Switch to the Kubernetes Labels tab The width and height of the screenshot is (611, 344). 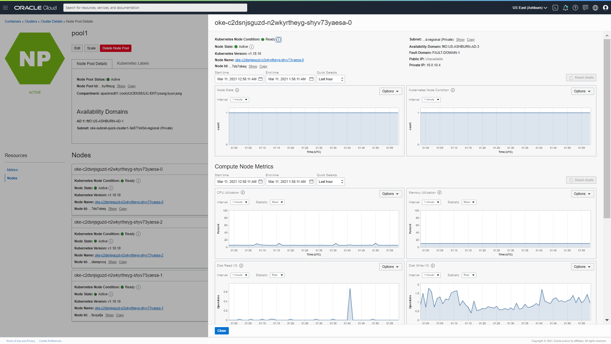point(133,63)
